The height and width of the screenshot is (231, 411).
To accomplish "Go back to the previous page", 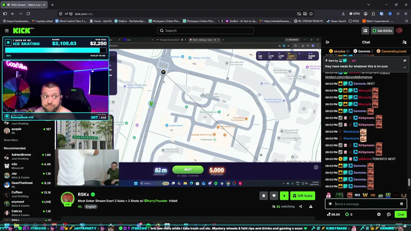I will point(13,14).
